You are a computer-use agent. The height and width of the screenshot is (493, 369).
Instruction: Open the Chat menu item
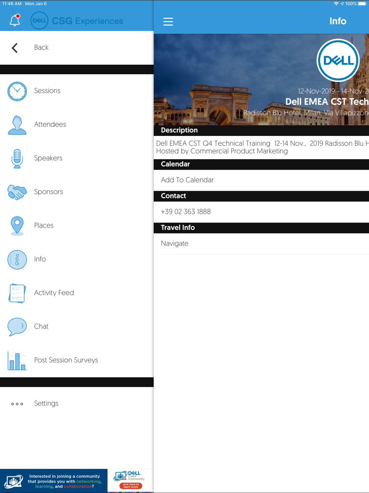[x=77, y=326]
